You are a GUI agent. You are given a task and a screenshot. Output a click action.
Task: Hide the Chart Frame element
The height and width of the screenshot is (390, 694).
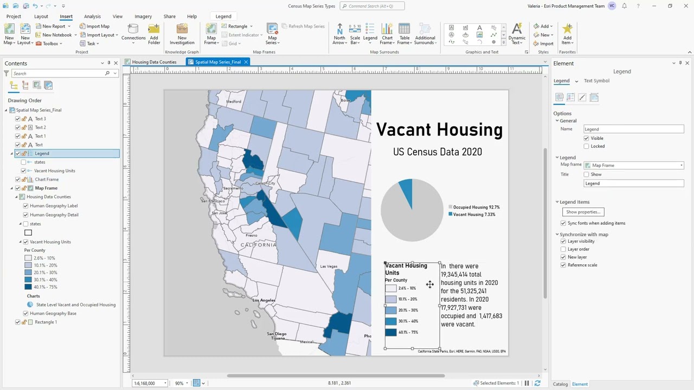[18, 179]
